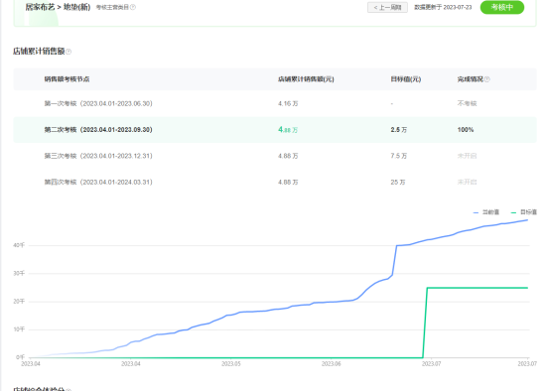
Task: Toggle the blue 当前值 legend marker
Action: click(476, 212)
